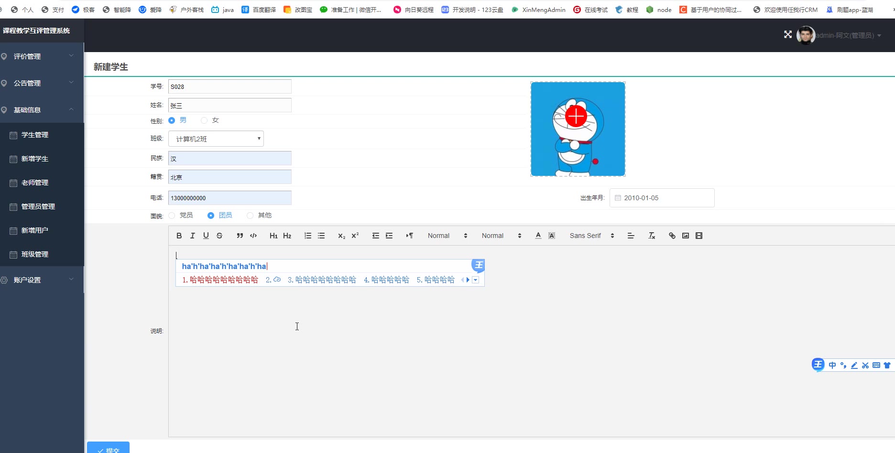Viewport: 895px width, 453px height.
Task: Open the java bookmark
Action: coord(222,10)
